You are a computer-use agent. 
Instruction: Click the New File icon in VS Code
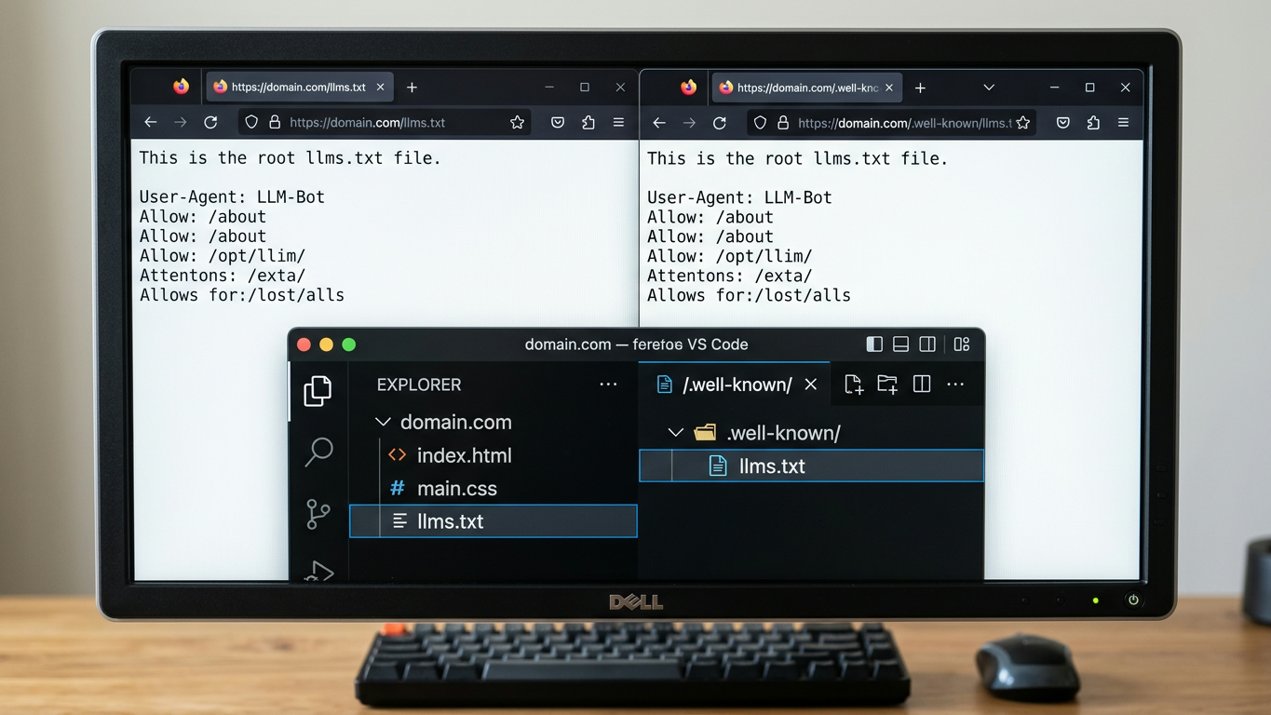pyautogui.click(x=854, y=384)
